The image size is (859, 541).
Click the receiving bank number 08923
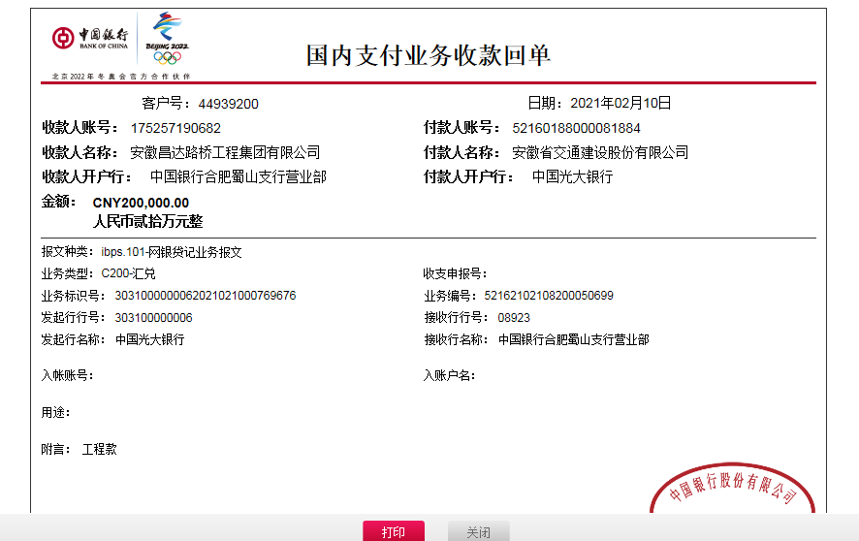coord(514,318)
